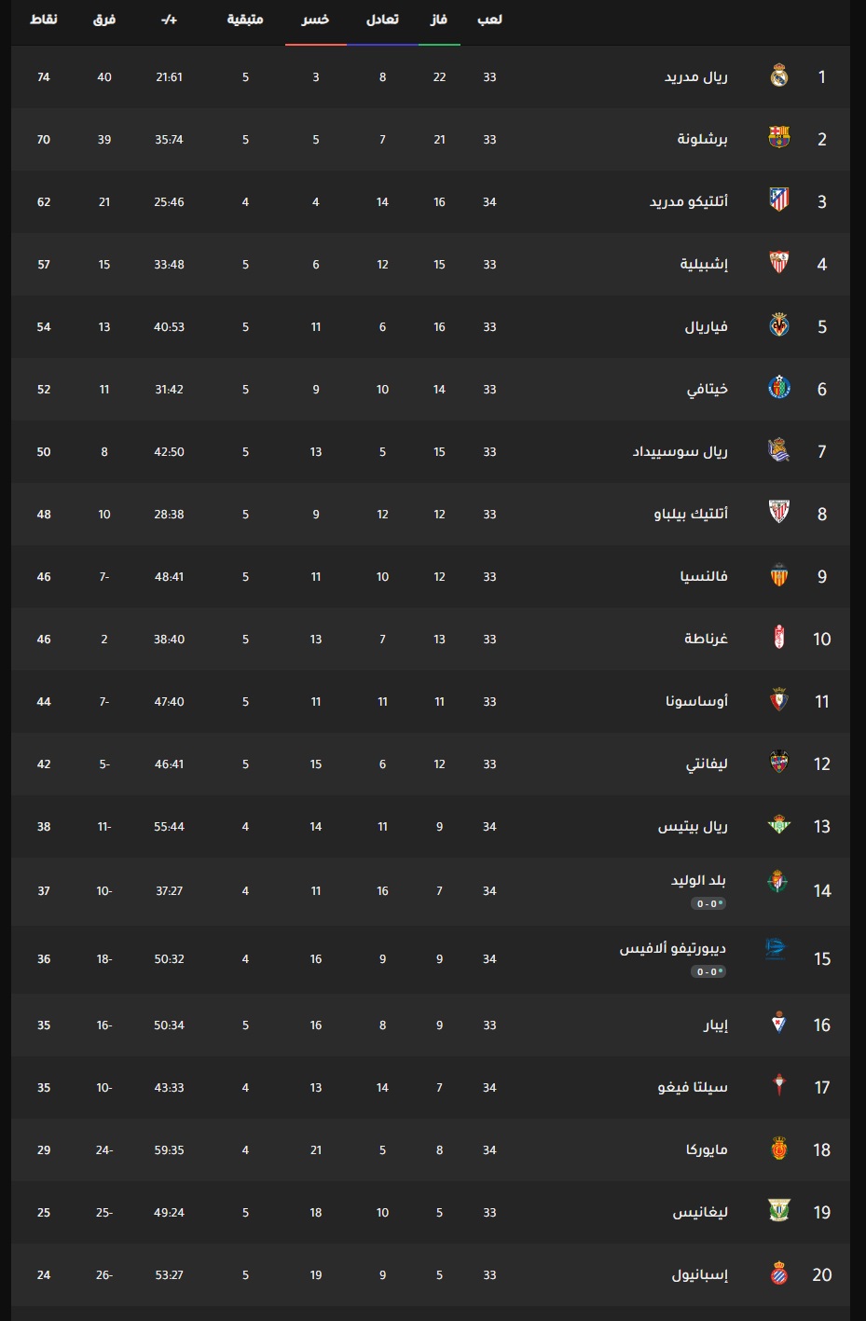Screen dimensions: 866x1321
Task: Click the Valencia club crest
Action: (779, 576)
